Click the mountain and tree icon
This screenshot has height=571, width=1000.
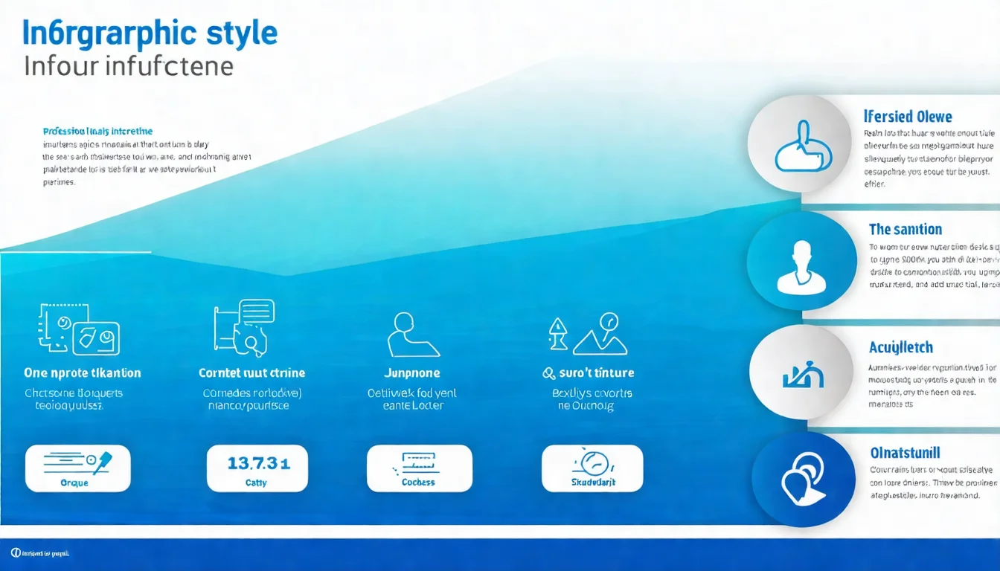pyautogui.click(x=588, y=334)
